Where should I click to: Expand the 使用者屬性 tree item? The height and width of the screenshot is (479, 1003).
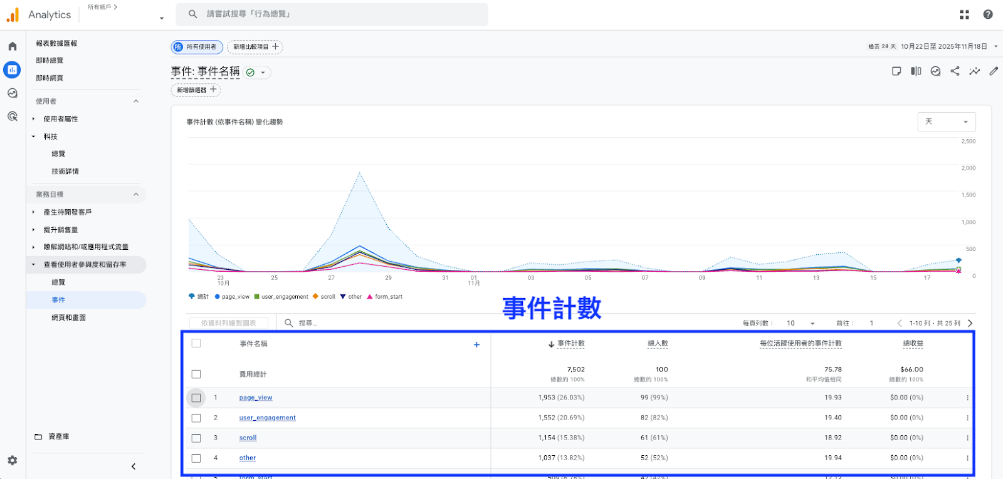[34, 119]
